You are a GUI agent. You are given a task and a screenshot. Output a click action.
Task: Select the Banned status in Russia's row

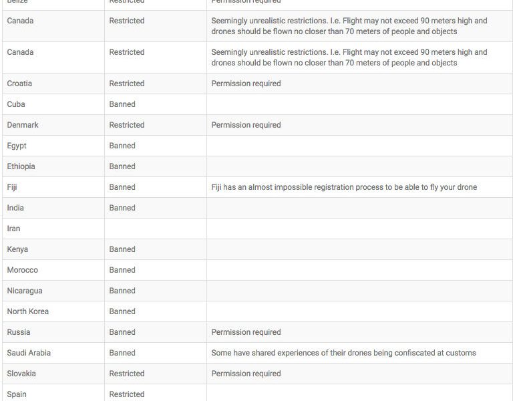[x=122, y=332]
